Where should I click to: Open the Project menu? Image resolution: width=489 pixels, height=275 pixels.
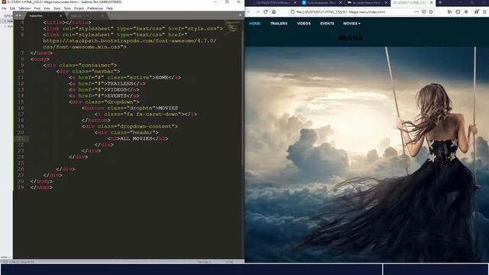79,8
